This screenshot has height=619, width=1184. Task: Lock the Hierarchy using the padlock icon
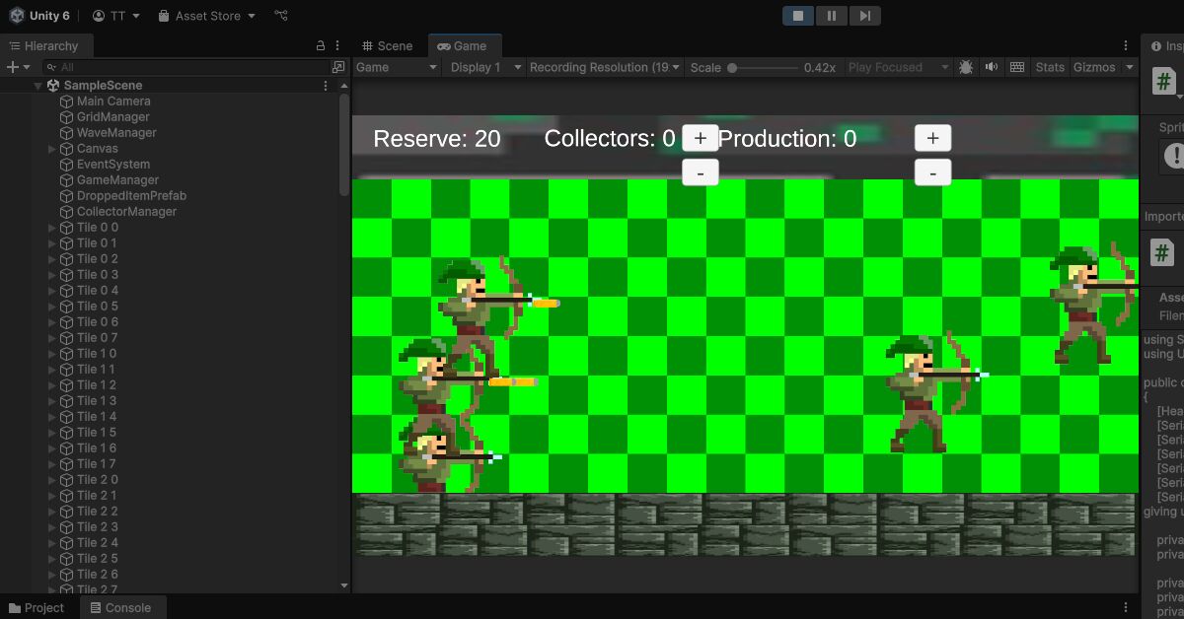[x=322, y=45]
